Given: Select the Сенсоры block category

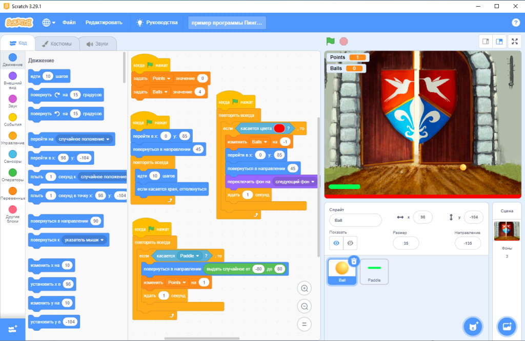Looking at the screenshot, I should pyautogui.click(x=12, y=156).
